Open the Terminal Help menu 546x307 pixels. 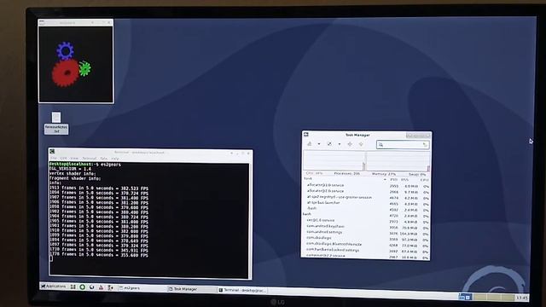(115, 159)
